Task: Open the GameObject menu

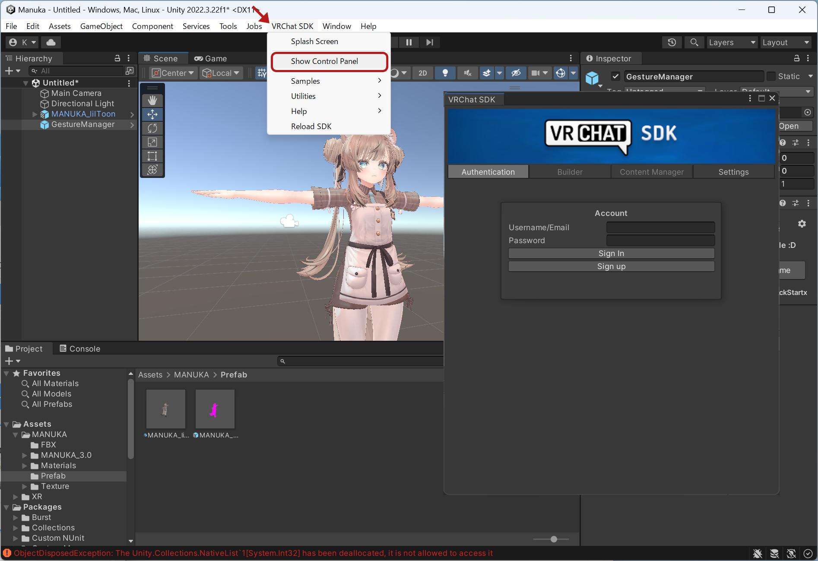Action: point(101,26)
